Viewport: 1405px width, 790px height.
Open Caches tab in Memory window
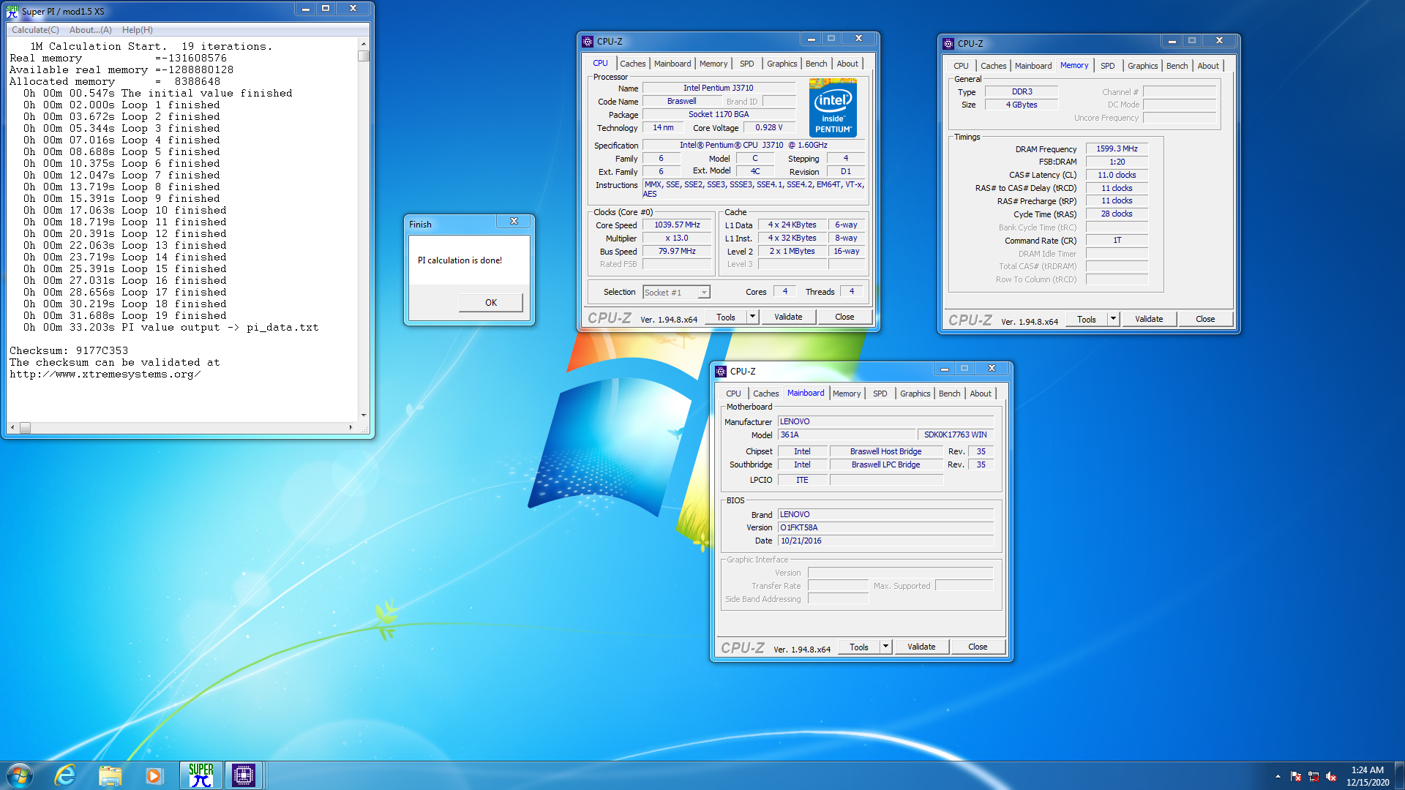(993, 66)
